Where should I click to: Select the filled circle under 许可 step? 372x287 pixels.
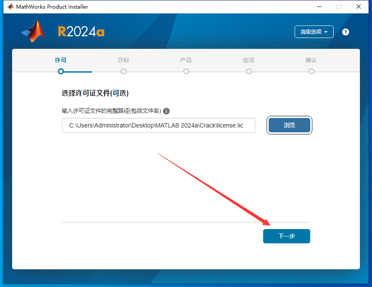(60, 71)
